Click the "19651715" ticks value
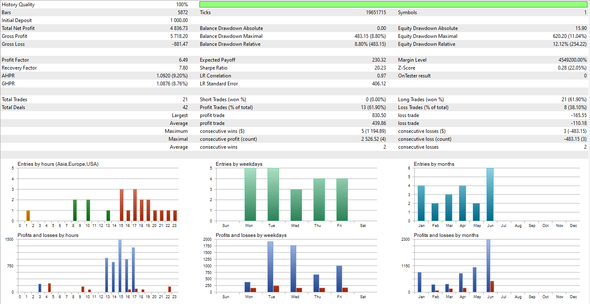Screen dimensions: 590x304 pos(376,12)
